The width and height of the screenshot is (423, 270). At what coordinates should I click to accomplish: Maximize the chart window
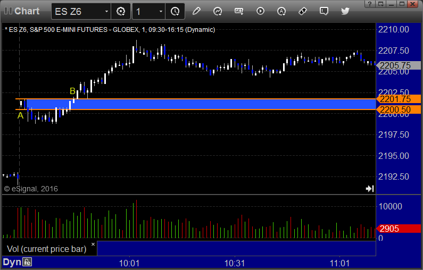(x=402, y=4)
